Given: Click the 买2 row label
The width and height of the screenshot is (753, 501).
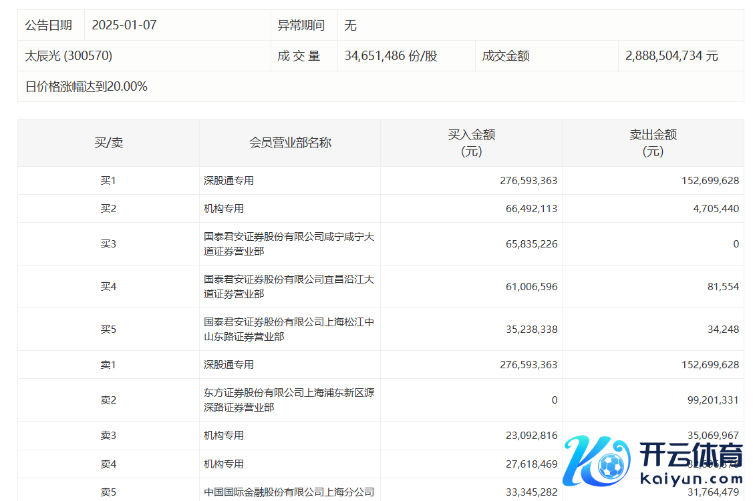Looking at the screenshot, I should 108,209.
